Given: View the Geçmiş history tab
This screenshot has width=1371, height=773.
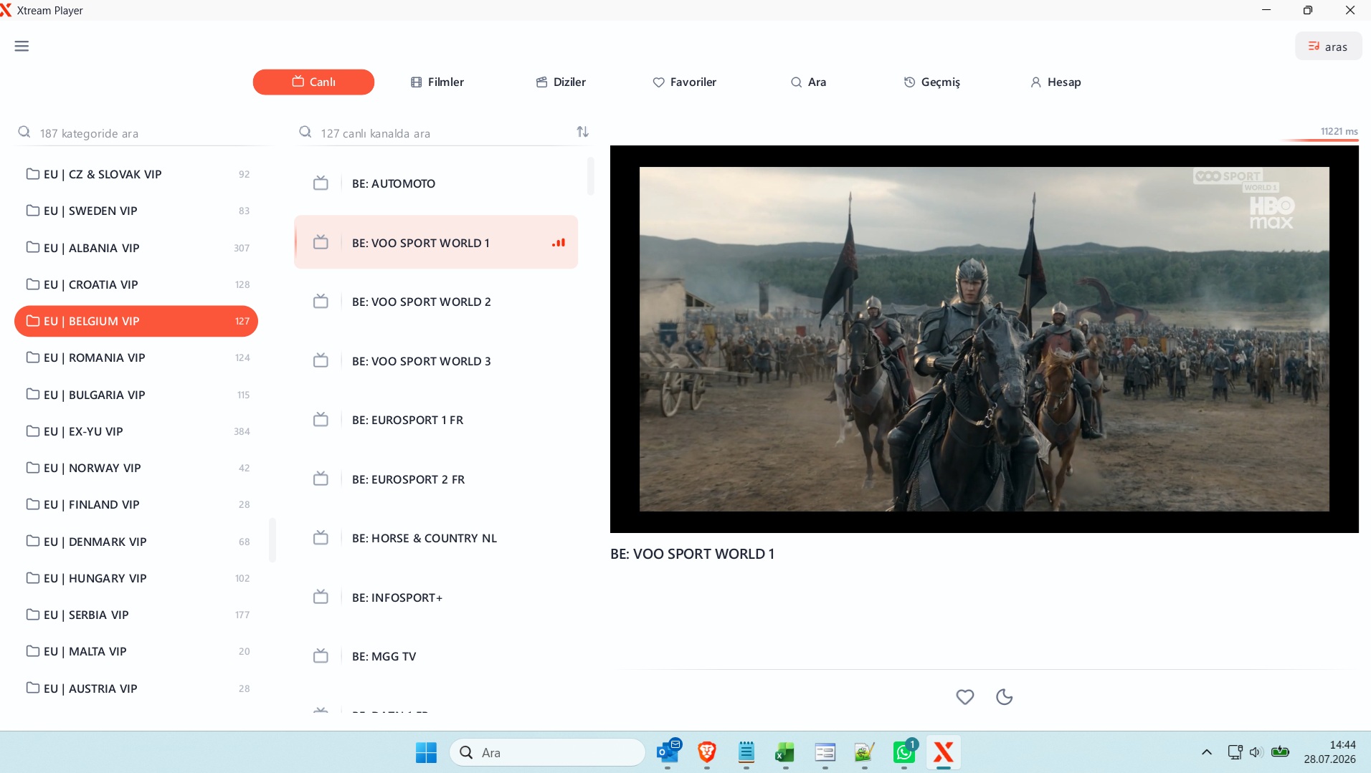Looking at the screenshot, I should tap(931, 82).
